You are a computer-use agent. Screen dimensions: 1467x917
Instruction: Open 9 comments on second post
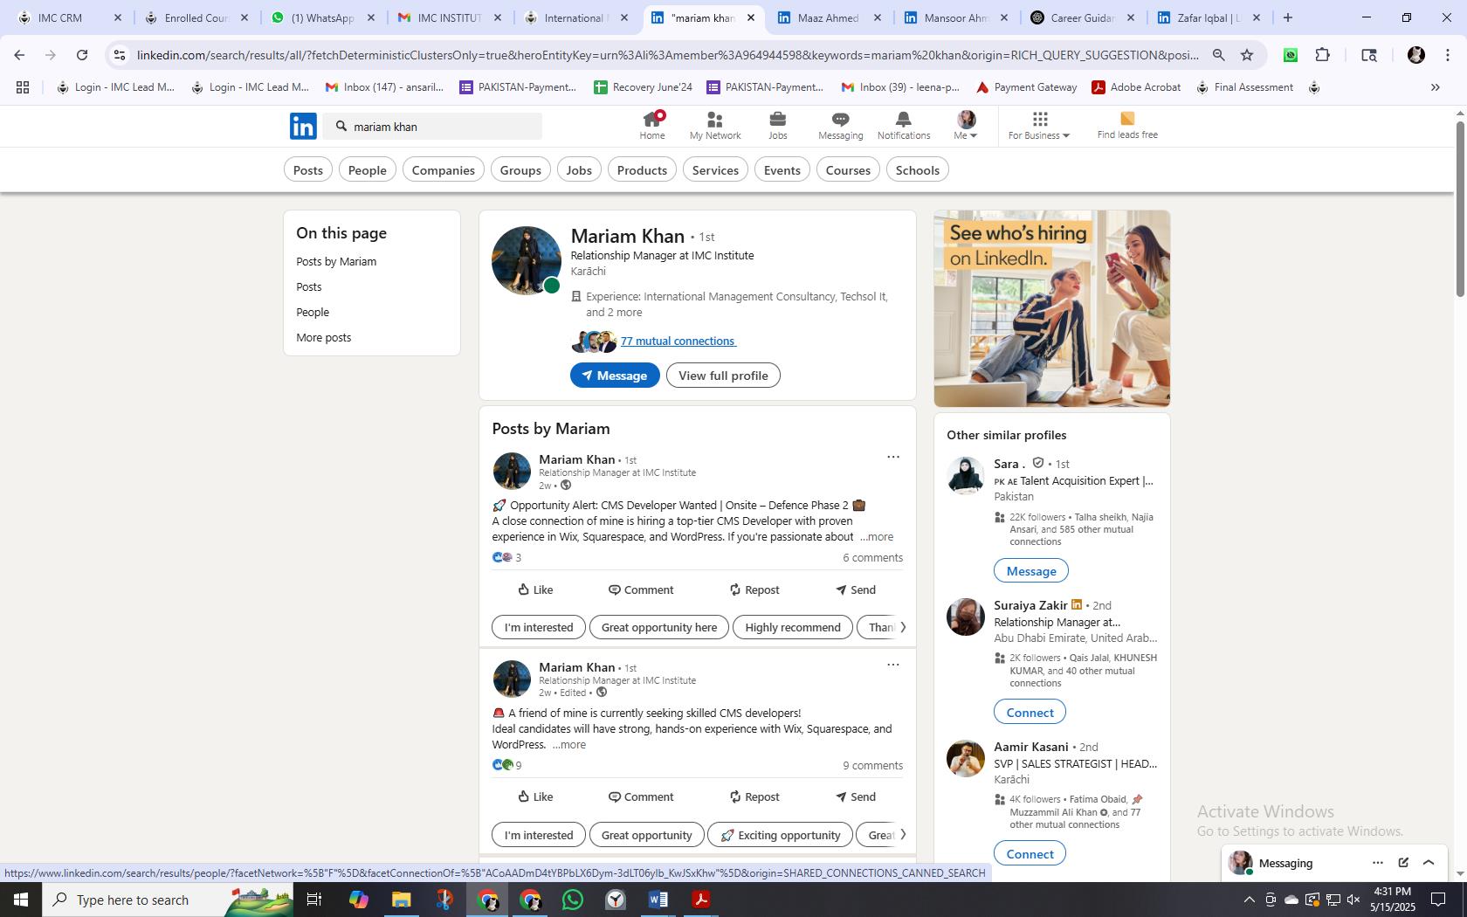click(x=872, y=765)
